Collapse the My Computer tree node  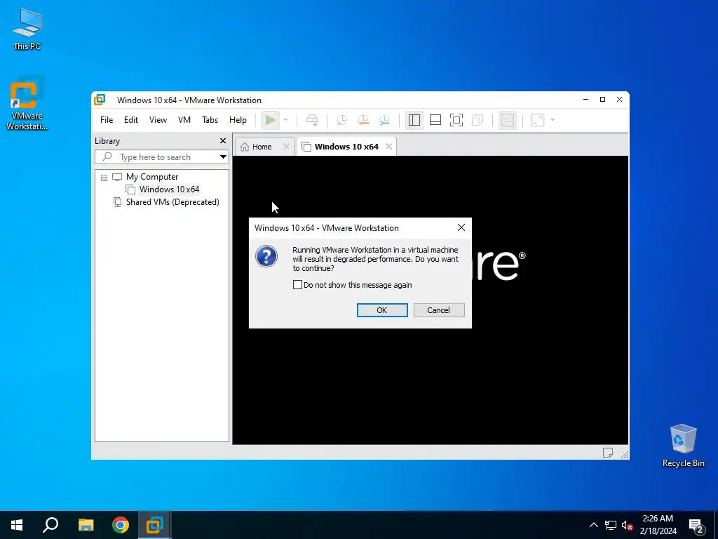(104, 178)
